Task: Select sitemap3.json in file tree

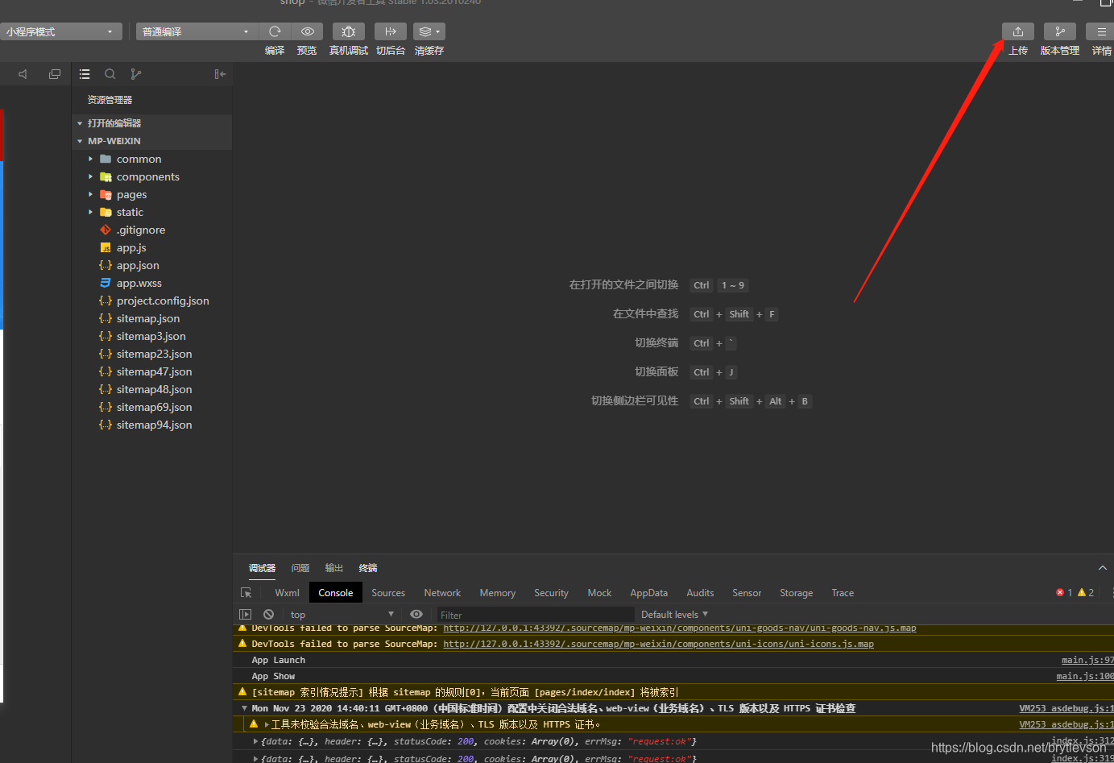Action: pyautogui.click(x=151, y=336)
